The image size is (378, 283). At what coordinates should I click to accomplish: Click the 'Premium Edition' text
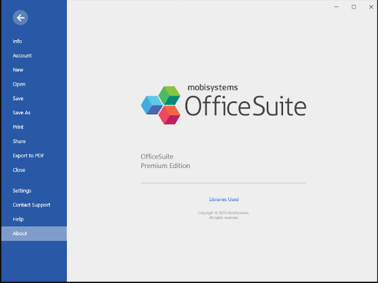(165, 166)
